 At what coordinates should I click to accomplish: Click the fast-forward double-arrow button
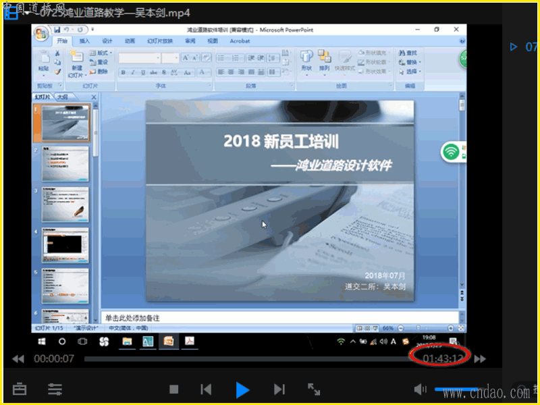[x=480, y=359]
